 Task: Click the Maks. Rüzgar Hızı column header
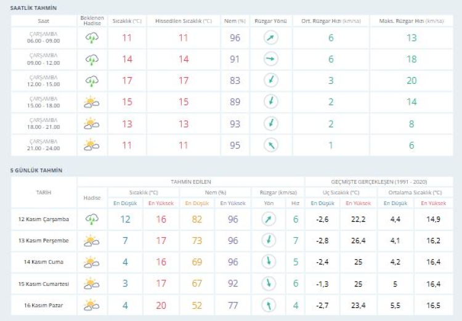(411, 21)
